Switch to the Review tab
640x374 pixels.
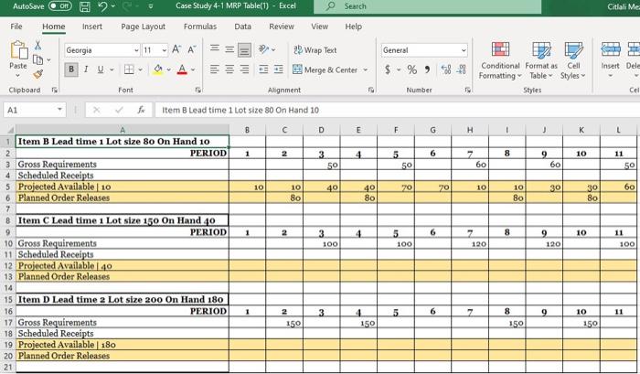(x=282, y=27)
